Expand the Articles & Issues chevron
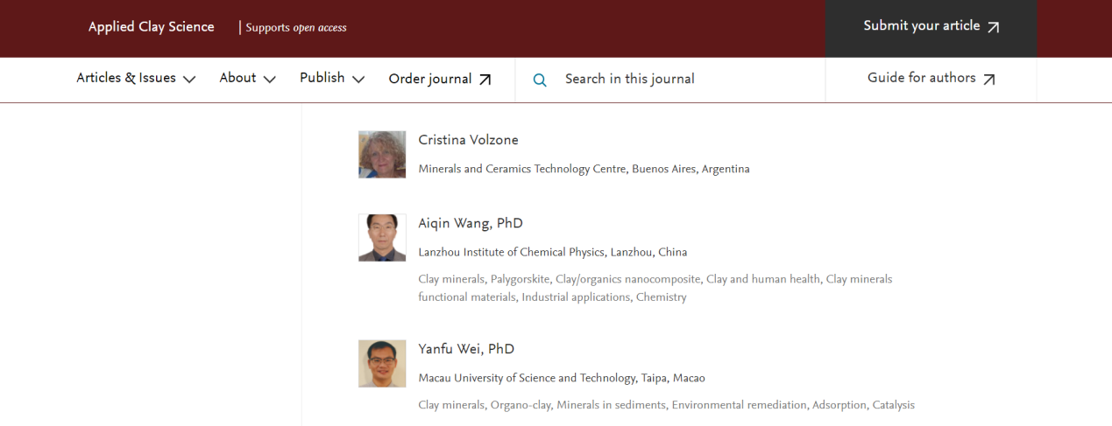Screen dimensions: 1112x426 tap(189, 80)
